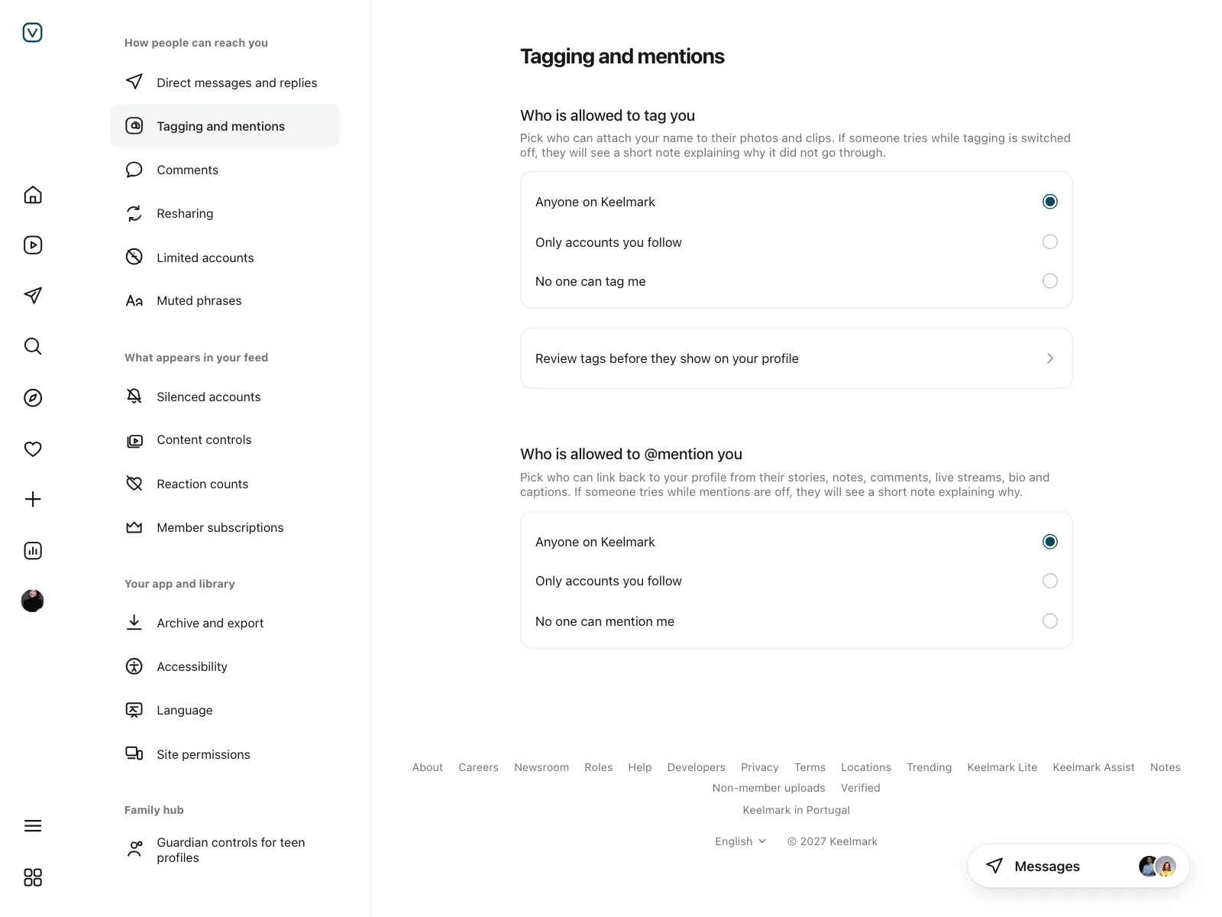Open the English language dropdown
Image resolution: width=1222 pixels, height=917 pixels.
click(740, 841)
